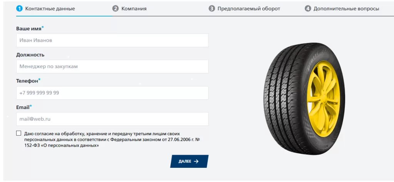Click the black tire tread image
Screen dimensions: 394x182
coord(281,96)
